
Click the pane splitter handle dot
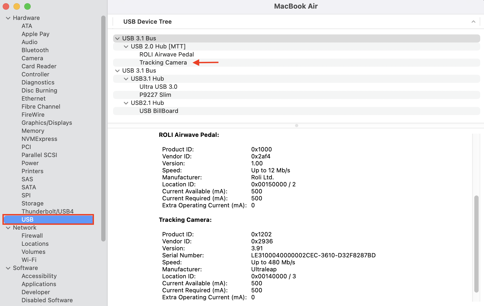pyautogui.click(x=297, y=126)
